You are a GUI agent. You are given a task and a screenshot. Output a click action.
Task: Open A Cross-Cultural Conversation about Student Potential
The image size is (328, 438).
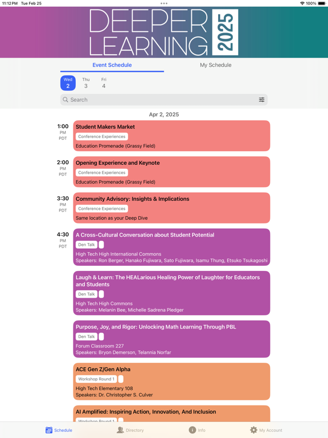coord(171,247)
